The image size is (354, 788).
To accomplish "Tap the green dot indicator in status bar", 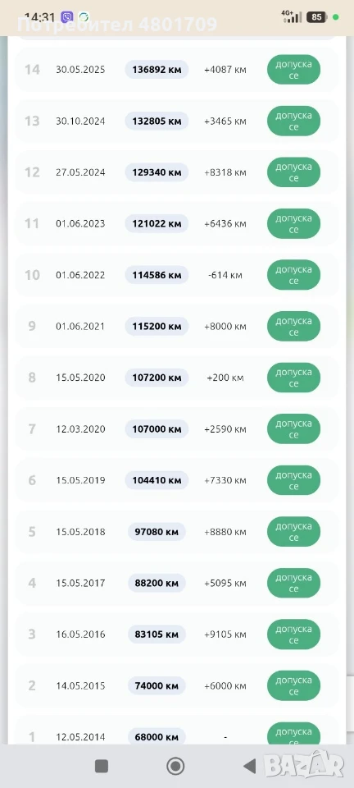I will [335, 17].
